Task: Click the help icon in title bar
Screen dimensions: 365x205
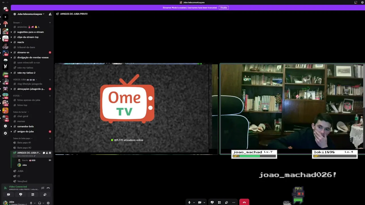Action: pyautogui.click(x=362, y=2)
